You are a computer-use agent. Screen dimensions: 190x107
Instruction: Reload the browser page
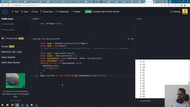[x=9, y=5]
